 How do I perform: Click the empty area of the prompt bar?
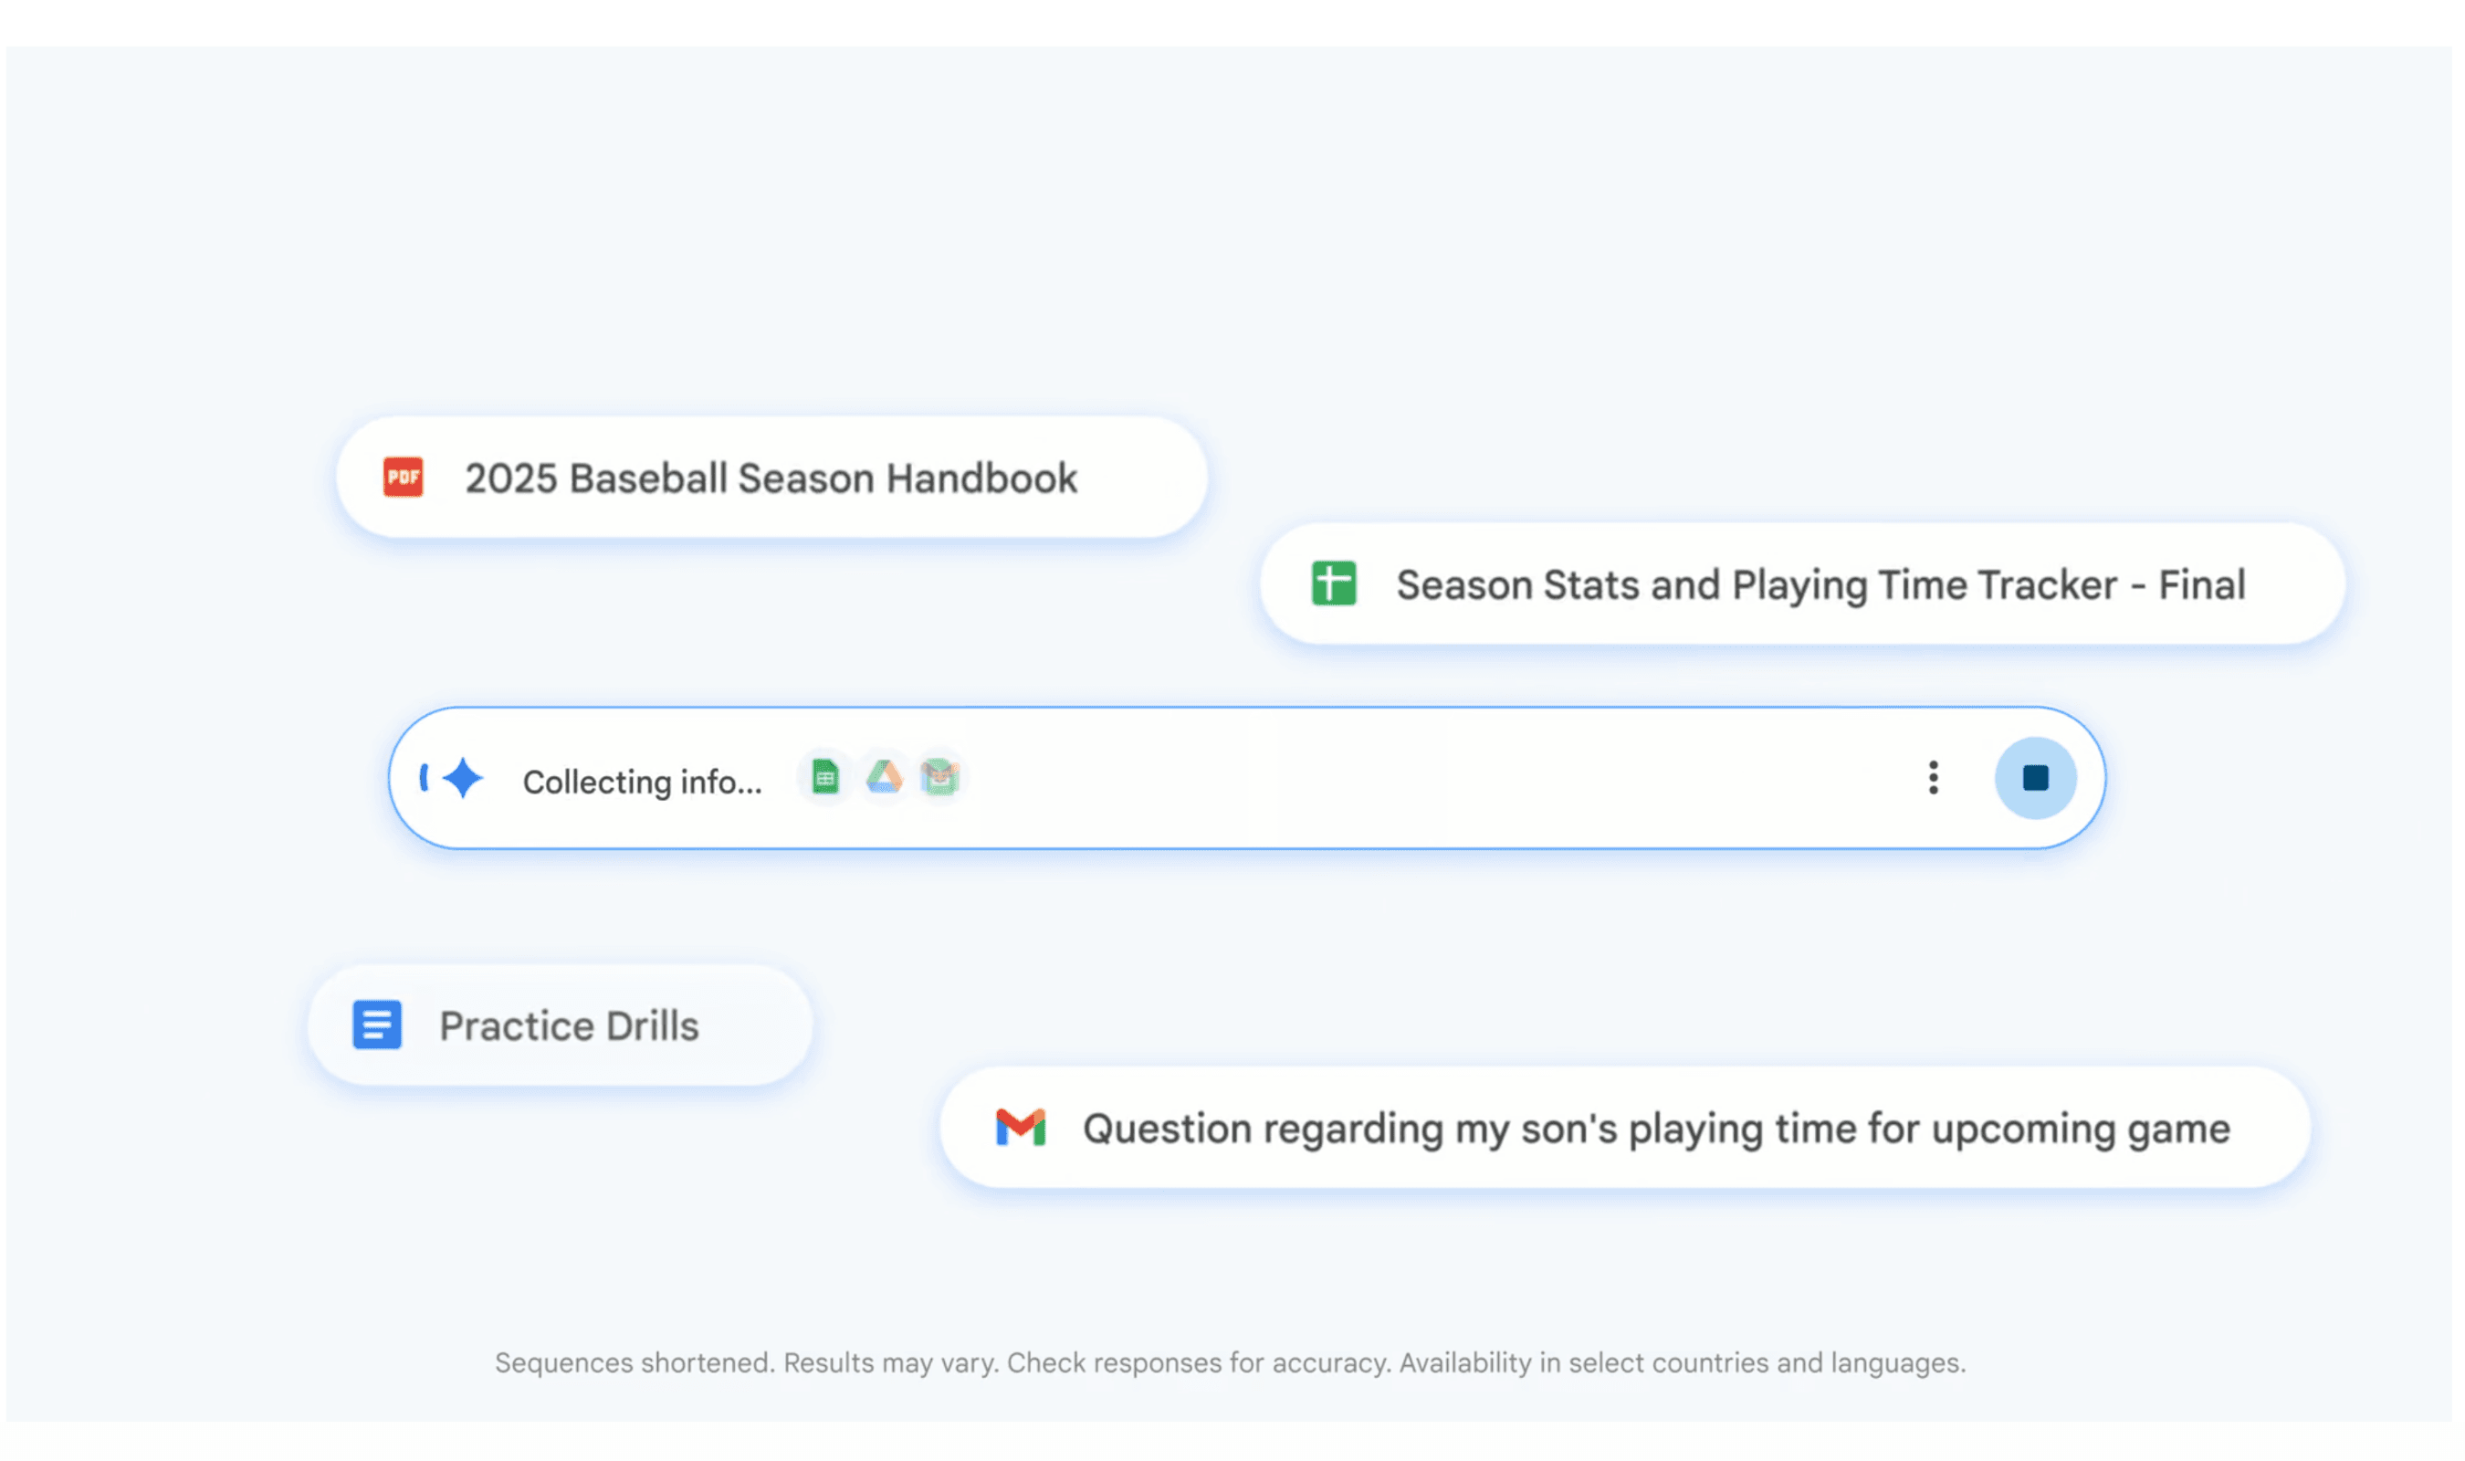[x=1427, y=779]
